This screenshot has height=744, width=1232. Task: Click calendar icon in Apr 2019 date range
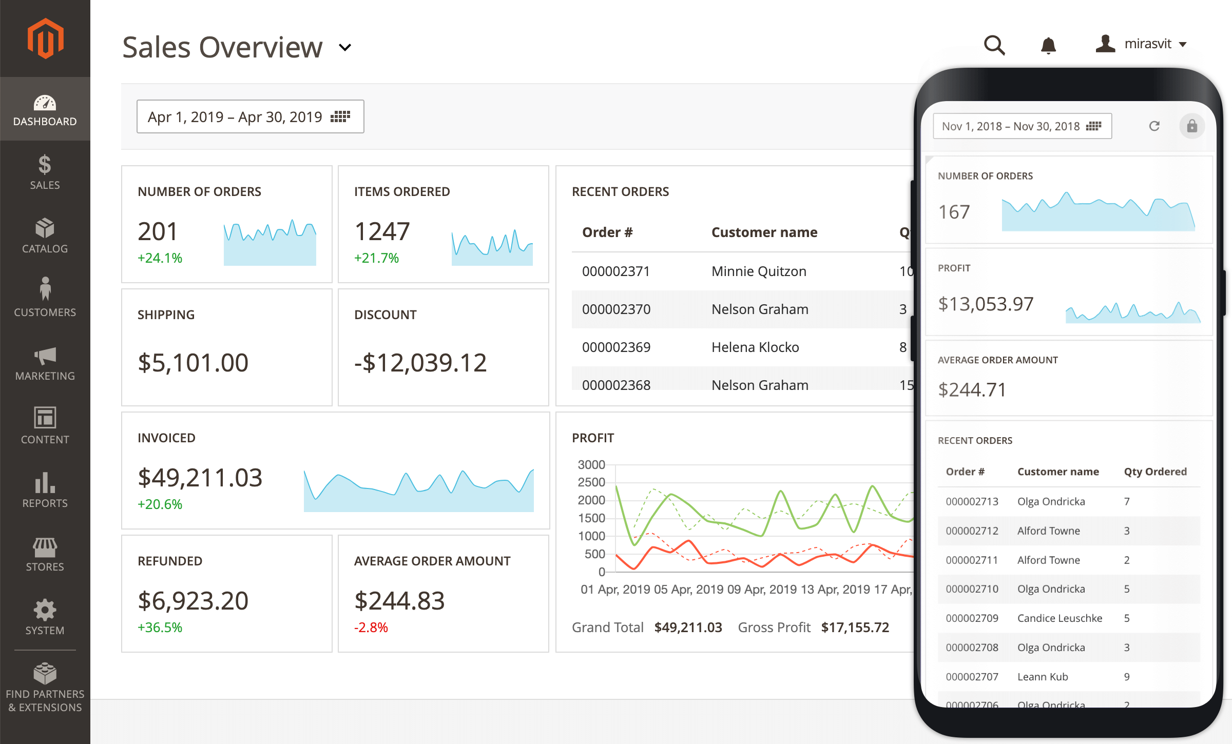coord(340,116)
